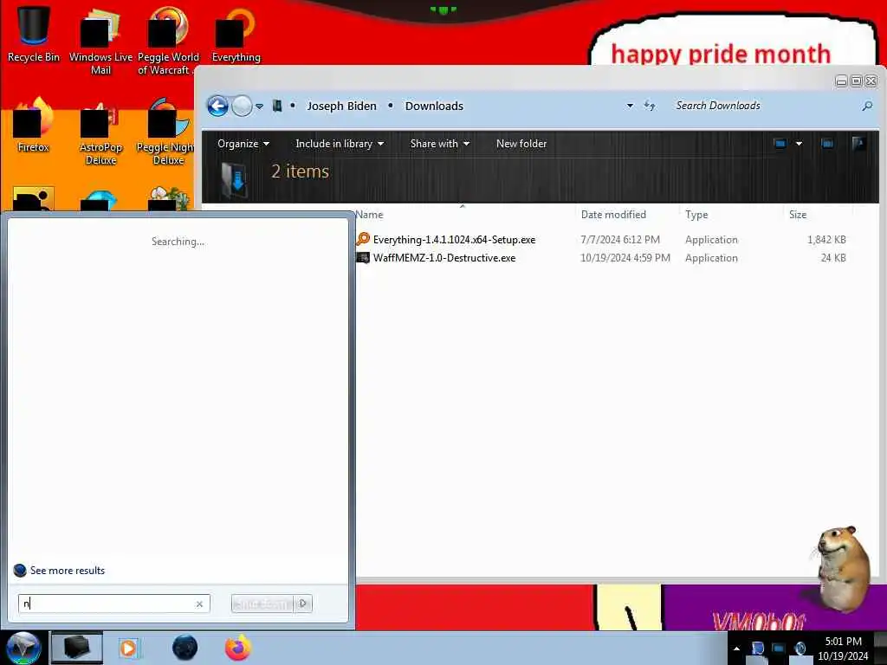Image resolution: width=887 pixels, height=665 pixels.
Task: Click the address bar root folder icon
Action: (x=276, y=106)
